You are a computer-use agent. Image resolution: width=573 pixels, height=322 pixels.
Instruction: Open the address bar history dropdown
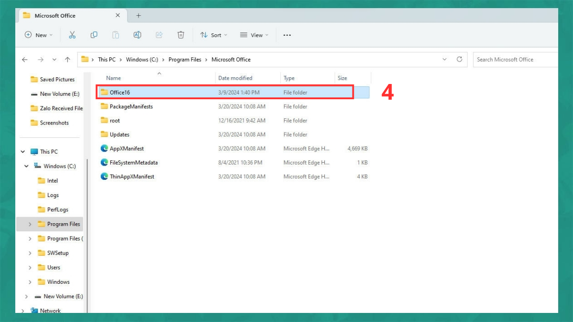click(x=445, y=59)
